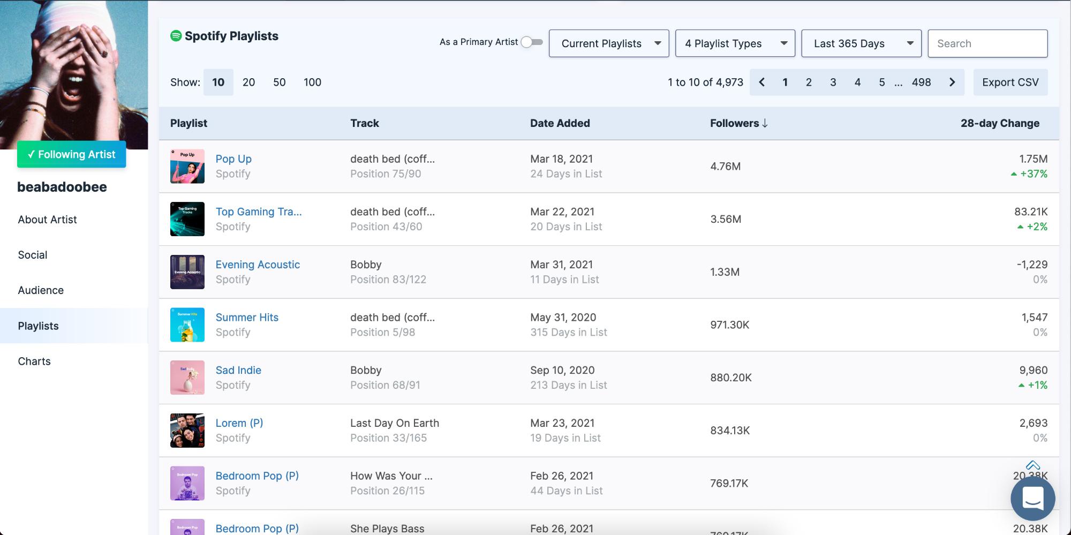This screenshot has width=1071, height=535.
Task: Go to page 3
Action: pyautogui.click(x=833, y=82)
